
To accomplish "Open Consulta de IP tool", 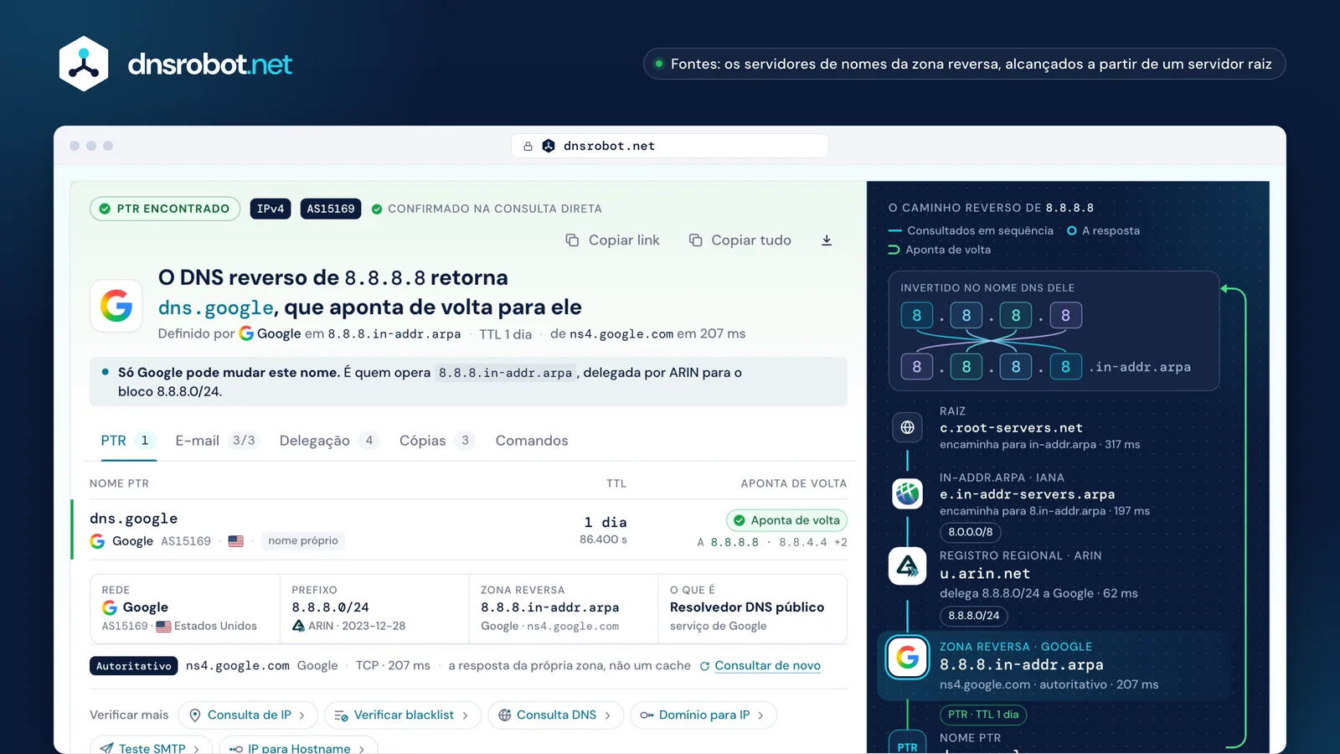I will 248,715.
